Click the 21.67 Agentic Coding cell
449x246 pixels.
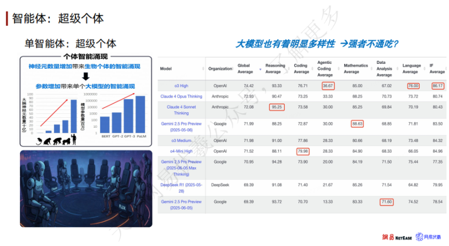pos(328,185)
